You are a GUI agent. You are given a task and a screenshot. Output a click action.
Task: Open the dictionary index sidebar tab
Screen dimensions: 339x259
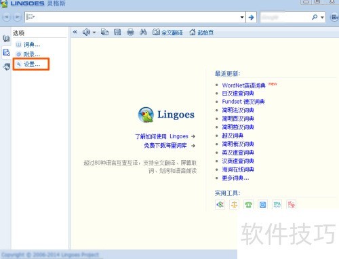coord(6,39)
